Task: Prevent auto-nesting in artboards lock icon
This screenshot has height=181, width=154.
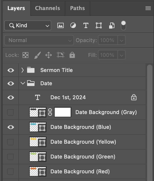Action: [61, 55]
